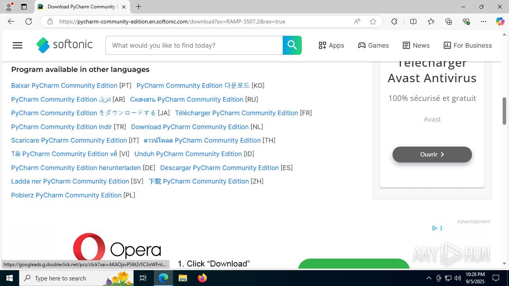Viewport: 509px width, 286px height.
Task: Open For Business section
Action: pos(468,45)
